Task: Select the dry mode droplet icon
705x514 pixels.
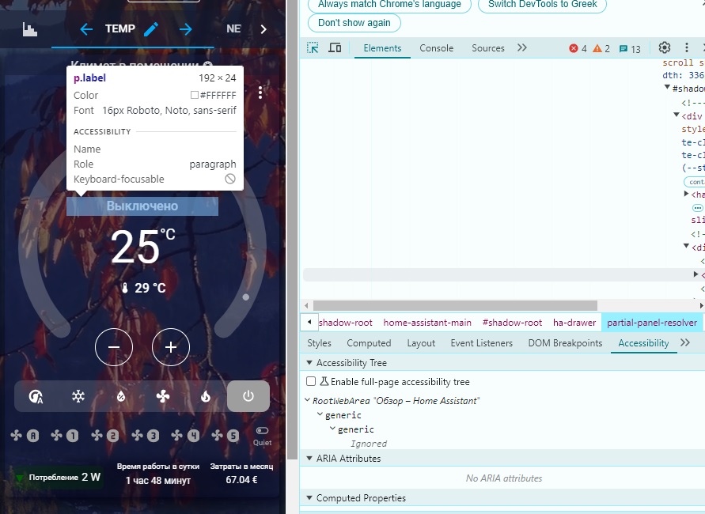Action: (x=120, y=396)
